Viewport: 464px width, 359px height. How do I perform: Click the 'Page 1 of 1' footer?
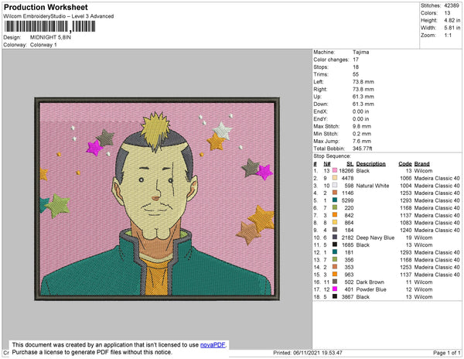click(x=446, y=353)
